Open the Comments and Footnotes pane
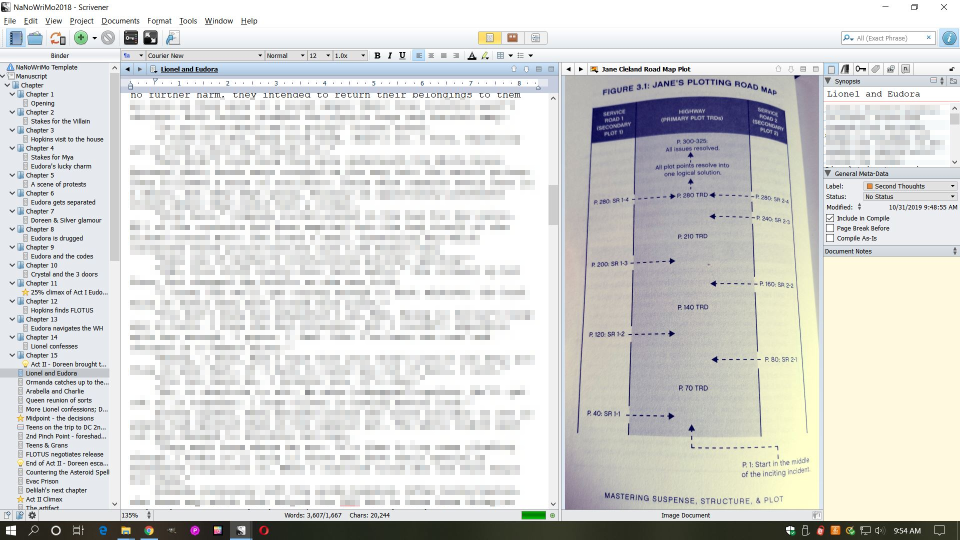960x540 pixels. [x=905, y=69]
